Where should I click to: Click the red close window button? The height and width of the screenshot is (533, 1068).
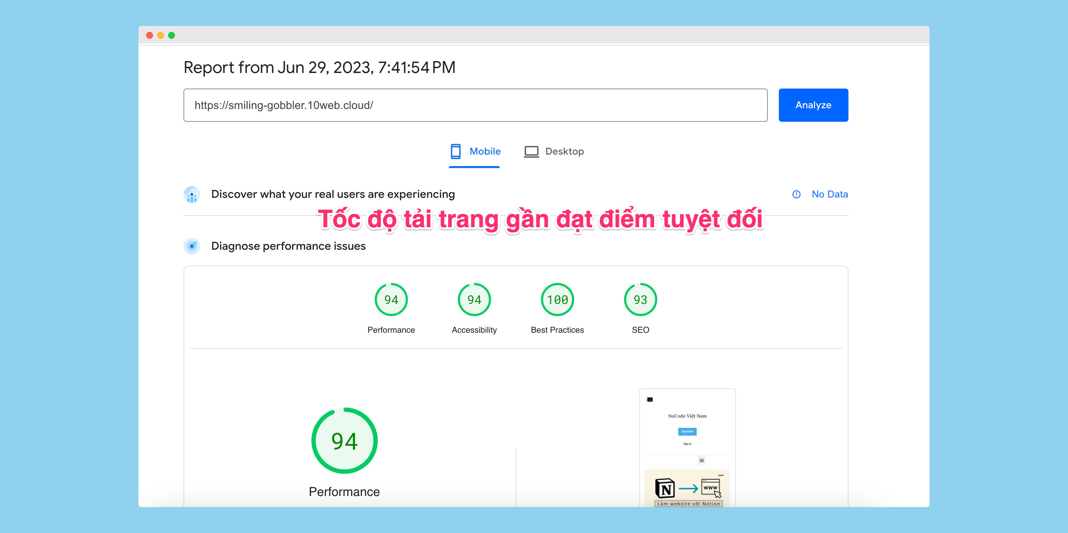coord(150,36)
